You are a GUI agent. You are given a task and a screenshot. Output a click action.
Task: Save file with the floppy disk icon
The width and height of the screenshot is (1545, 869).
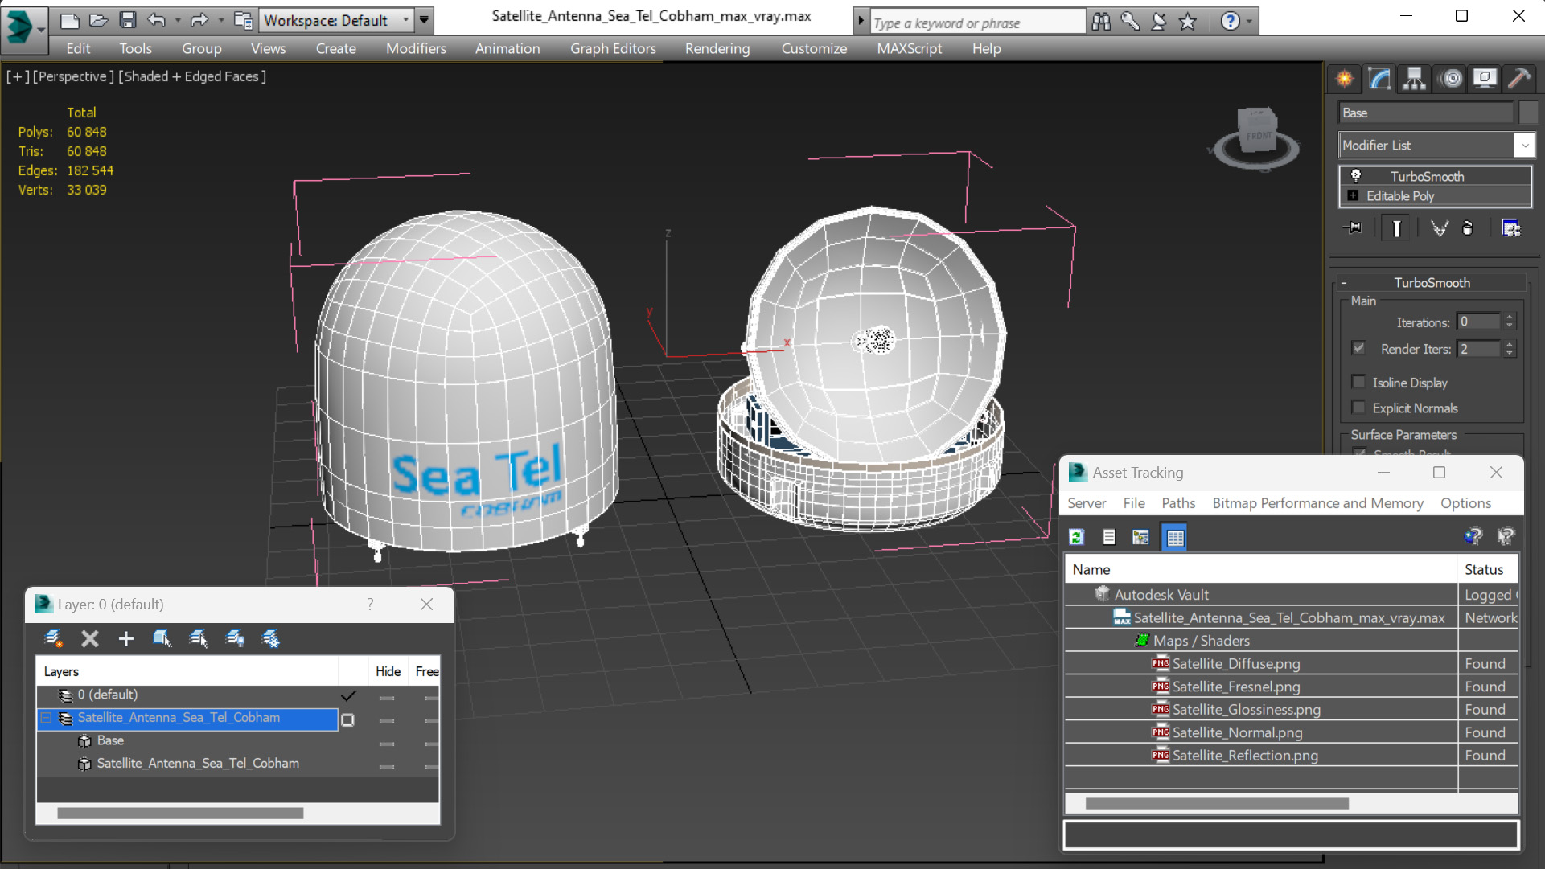point(127,20)
